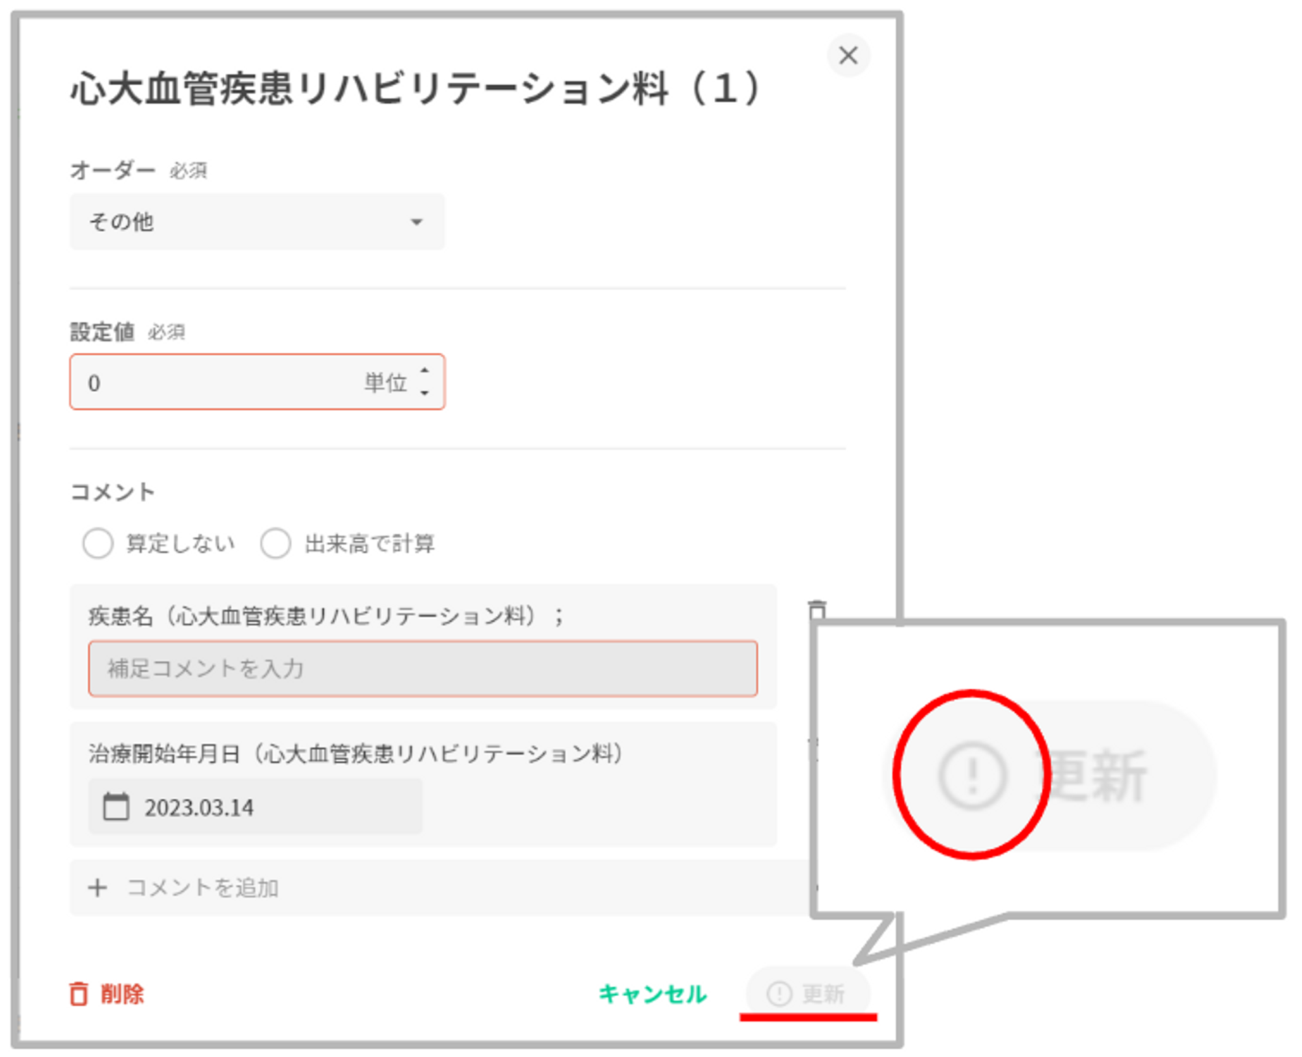Click the 削除 delete text button
This screenshot has width=1302, height=1057.
[122, 993]
